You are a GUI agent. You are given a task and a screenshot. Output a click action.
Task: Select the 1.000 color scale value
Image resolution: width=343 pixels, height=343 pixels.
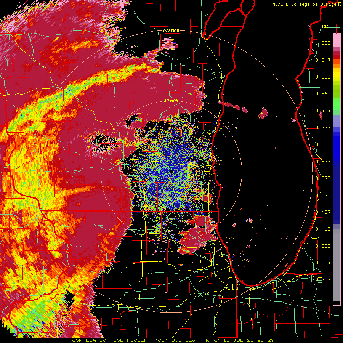point(323,43)
